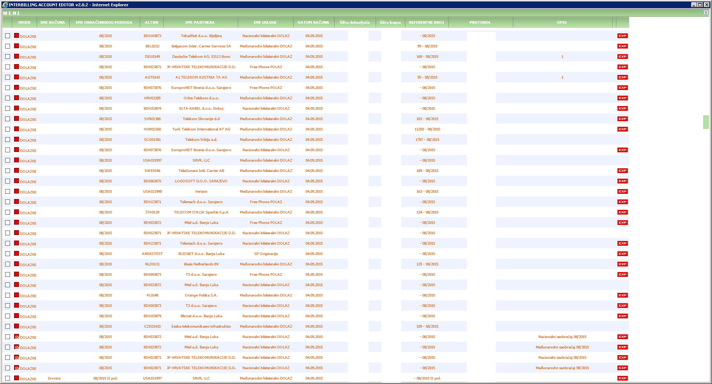Viewport: 712px width, 384px height.
Task: Click the red status icon in the TelradNet row
Action: (x=16, y=36)
